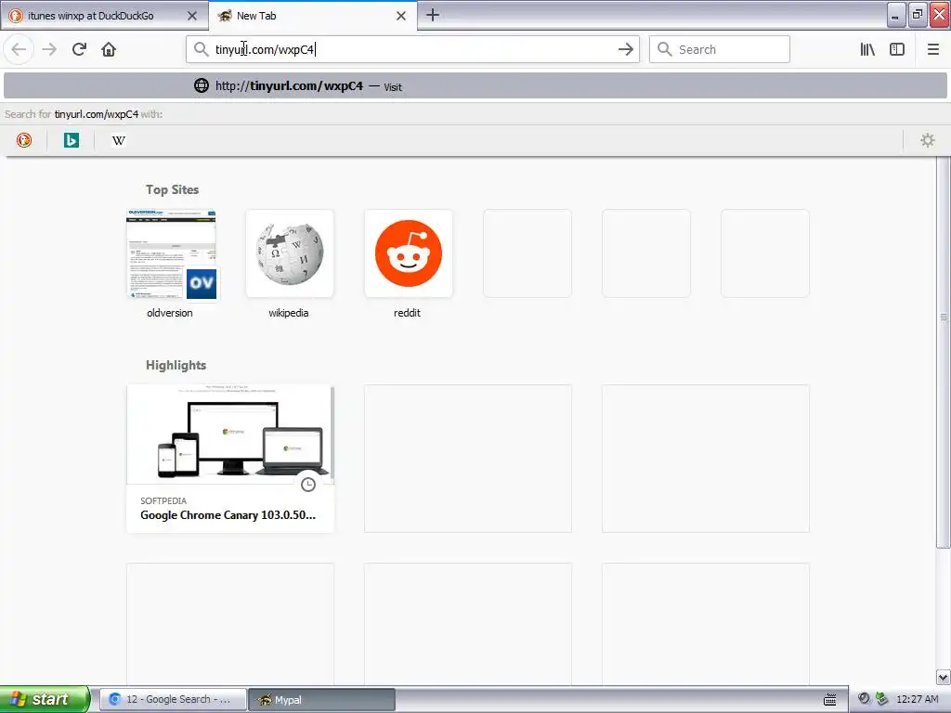The width and height of the screenshot is (951, 713).
Task: Click the oldversion label under the thumbnail
Action: point(170,313)
